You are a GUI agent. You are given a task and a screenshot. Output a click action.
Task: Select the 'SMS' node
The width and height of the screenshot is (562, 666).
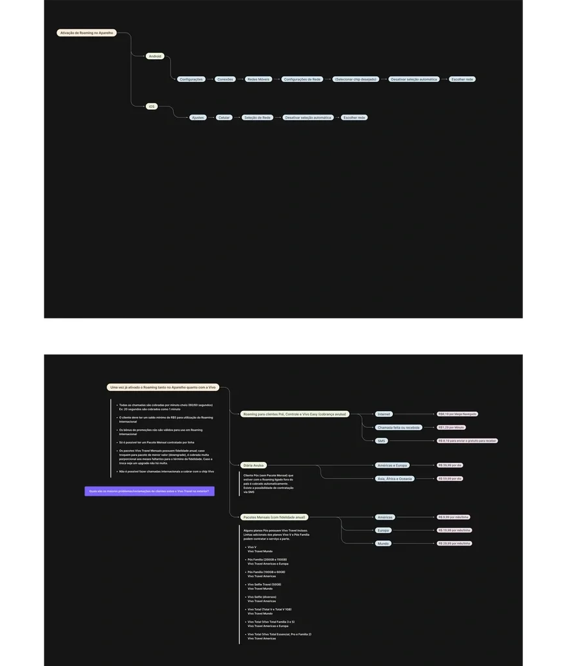381,441
